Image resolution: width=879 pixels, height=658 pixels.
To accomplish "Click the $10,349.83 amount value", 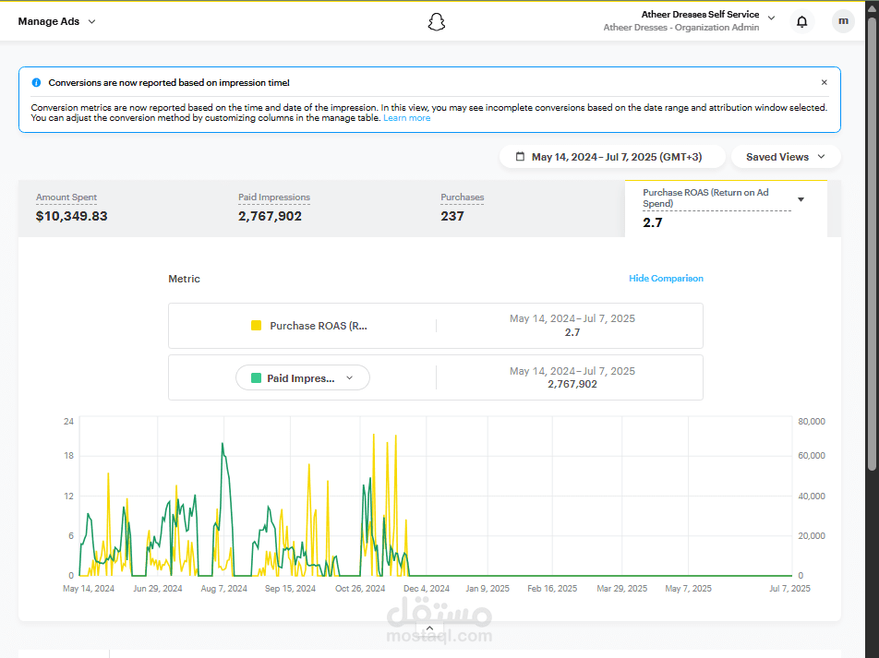I will point(71,216).
